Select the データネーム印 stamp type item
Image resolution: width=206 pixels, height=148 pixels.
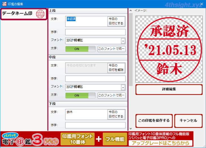(24, 14)
